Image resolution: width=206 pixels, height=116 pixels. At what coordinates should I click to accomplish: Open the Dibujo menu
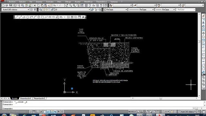(68, 2)
